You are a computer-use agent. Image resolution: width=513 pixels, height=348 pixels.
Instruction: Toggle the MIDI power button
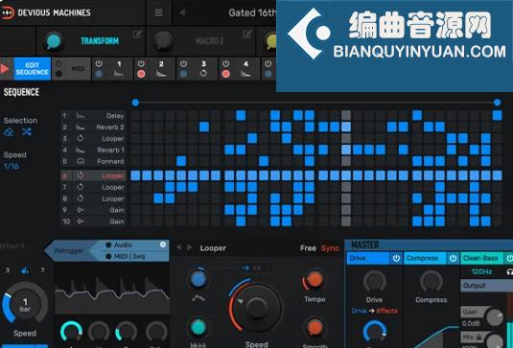pyautogui.click(x=58, y=63)
